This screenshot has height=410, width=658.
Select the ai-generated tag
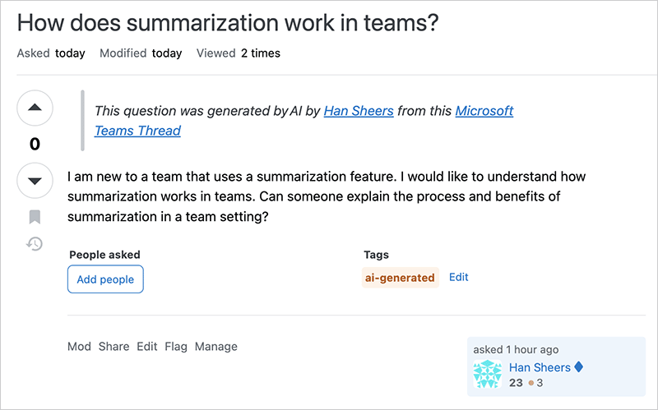400,278
